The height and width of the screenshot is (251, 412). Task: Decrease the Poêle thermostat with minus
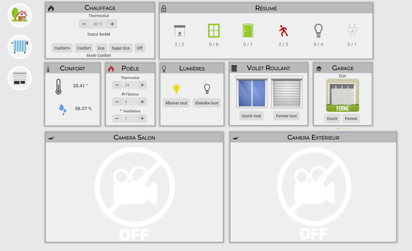click(x=117, y=85)
